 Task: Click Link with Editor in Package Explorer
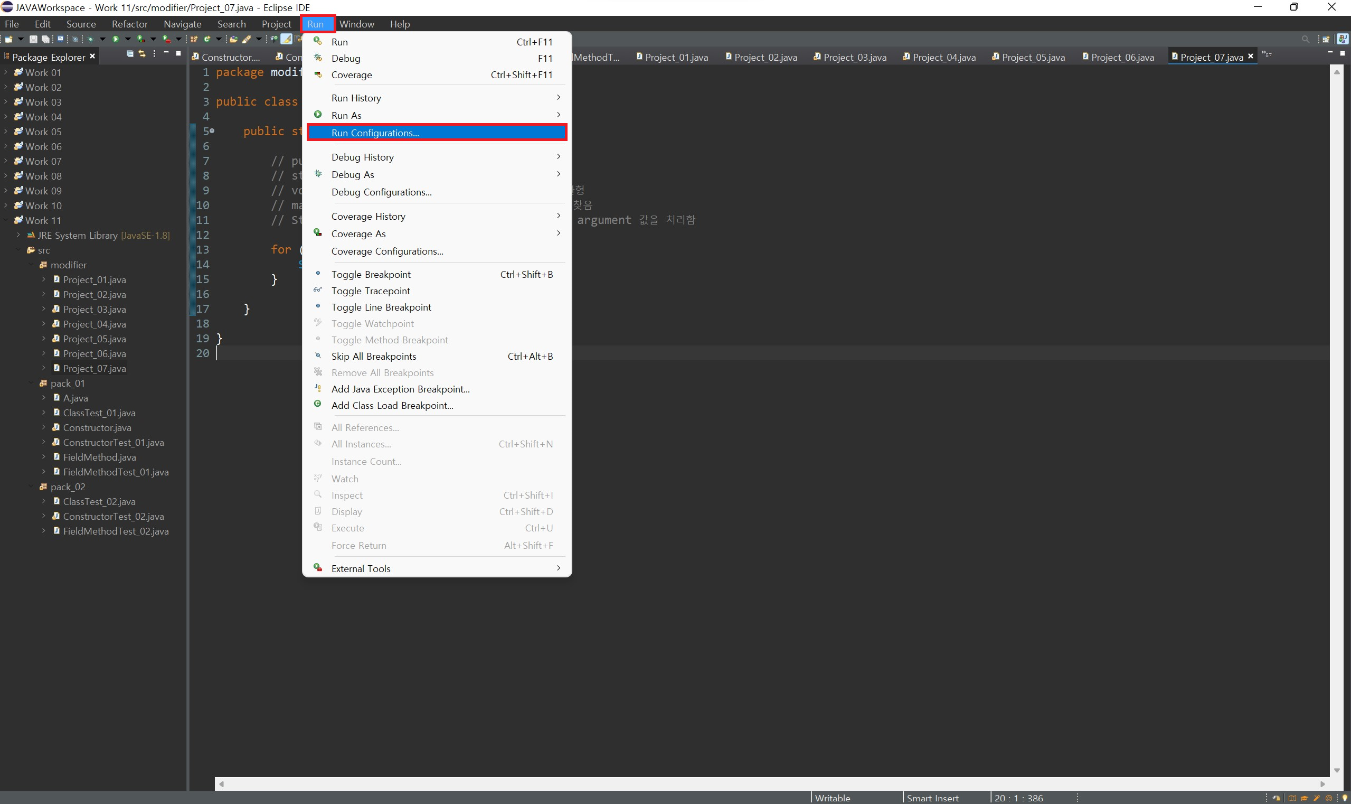click(142, 54)
